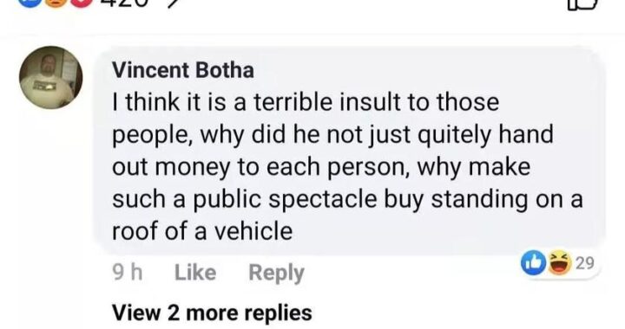Expand View 2 more replies

coord(212,313)
